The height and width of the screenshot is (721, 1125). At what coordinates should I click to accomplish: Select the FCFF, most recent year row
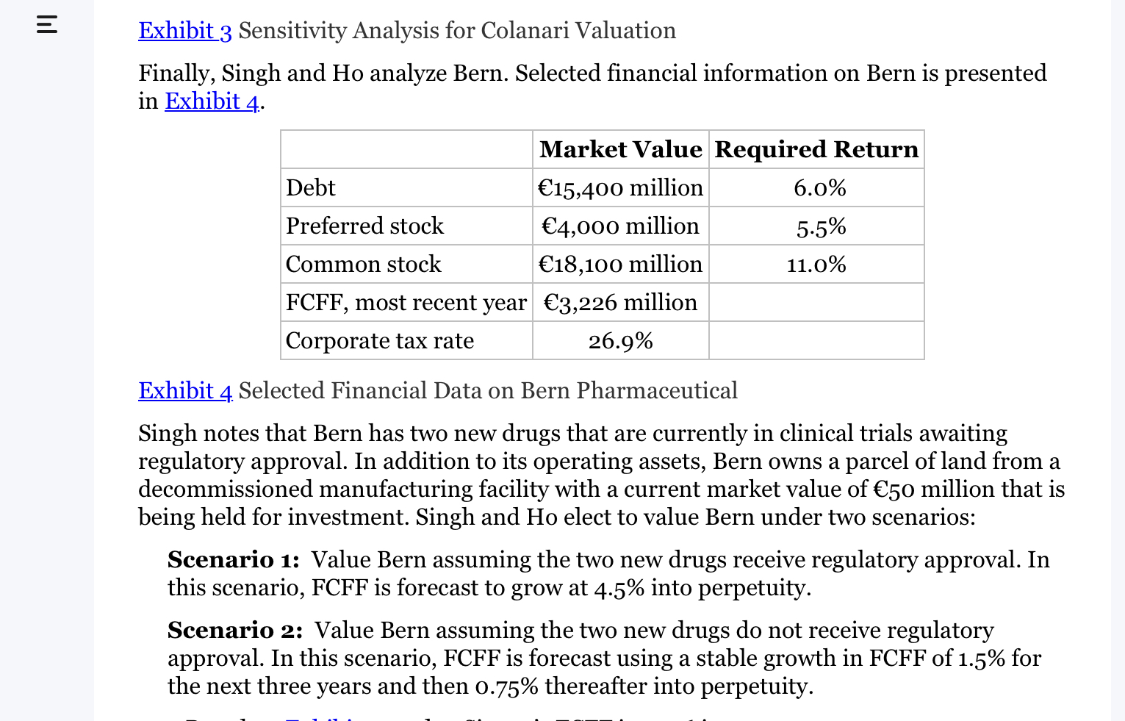[x=406, y=302]
